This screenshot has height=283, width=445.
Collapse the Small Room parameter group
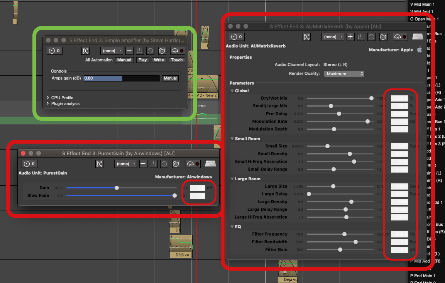tap(232, 139)
